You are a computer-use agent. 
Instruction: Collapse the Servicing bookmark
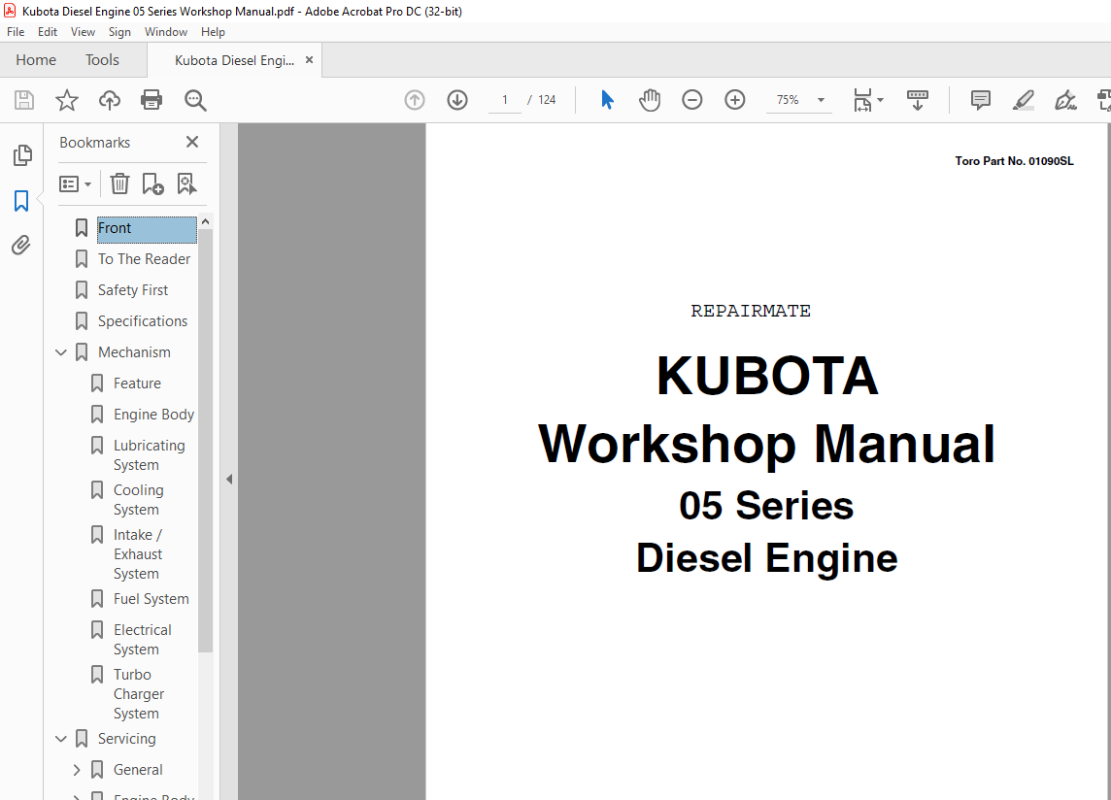coord(61,739)
